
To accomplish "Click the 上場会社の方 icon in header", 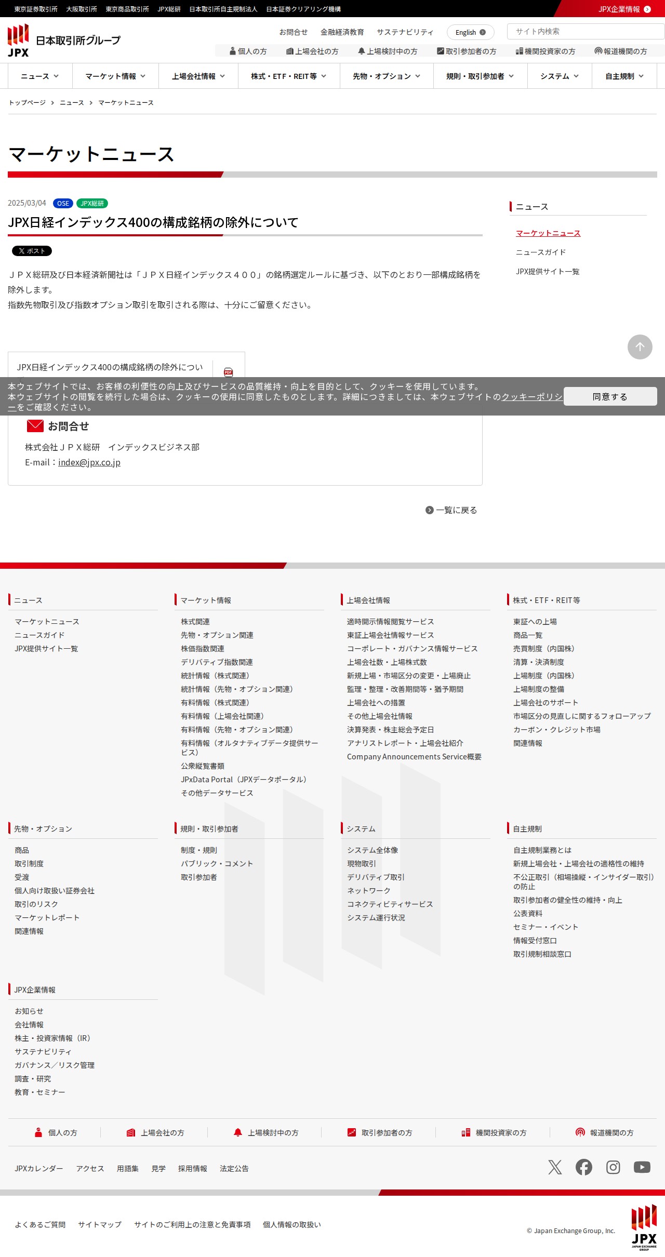I will coord(290,51).
